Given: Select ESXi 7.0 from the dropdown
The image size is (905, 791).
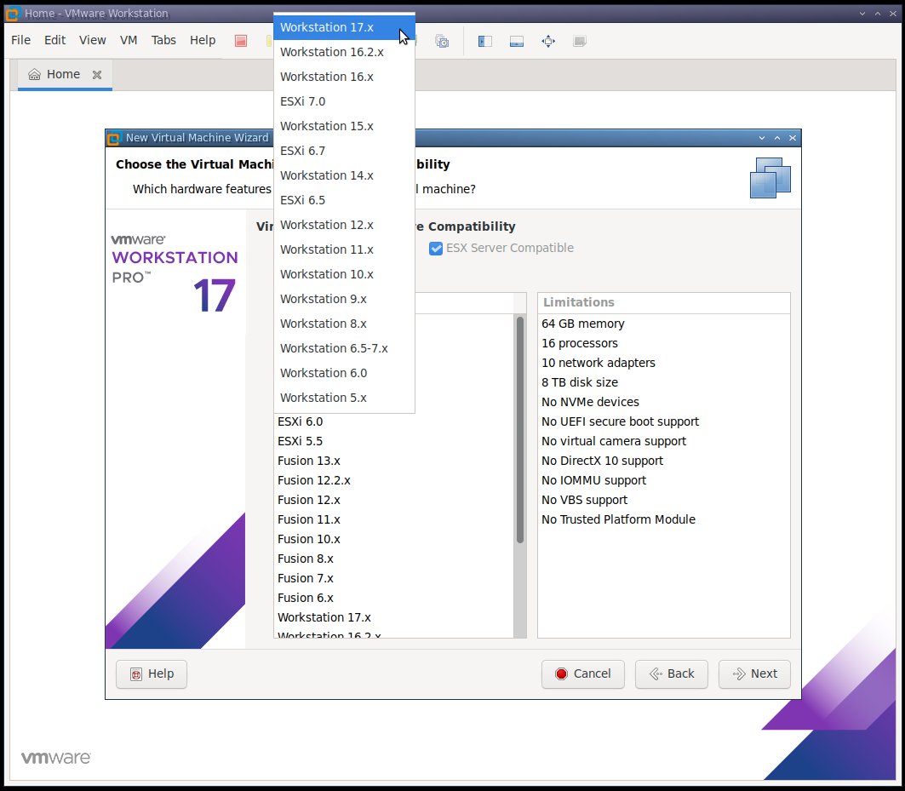Looking at the screenshot, I should point(344,101).
